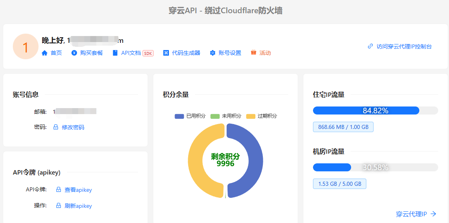Click the 30.58% datacenter traffic progress bar
The width and height of the screenshot is (449, 223).
click(x=376, y=167)
